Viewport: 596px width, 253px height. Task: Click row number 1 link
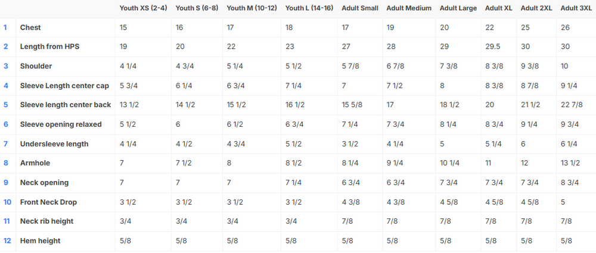[6, 27]
